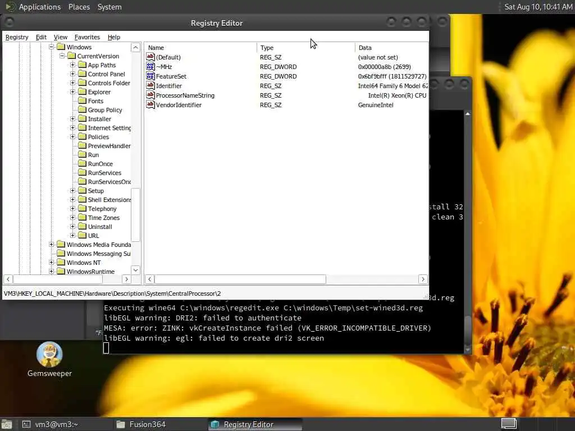Select the Windows Media Foundation folder icon

tap(61, 245)
